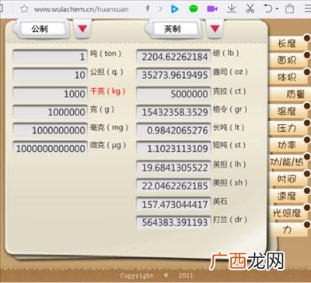
Task: Click the 公制 unit system box
Action: click(x=42, y=29)
